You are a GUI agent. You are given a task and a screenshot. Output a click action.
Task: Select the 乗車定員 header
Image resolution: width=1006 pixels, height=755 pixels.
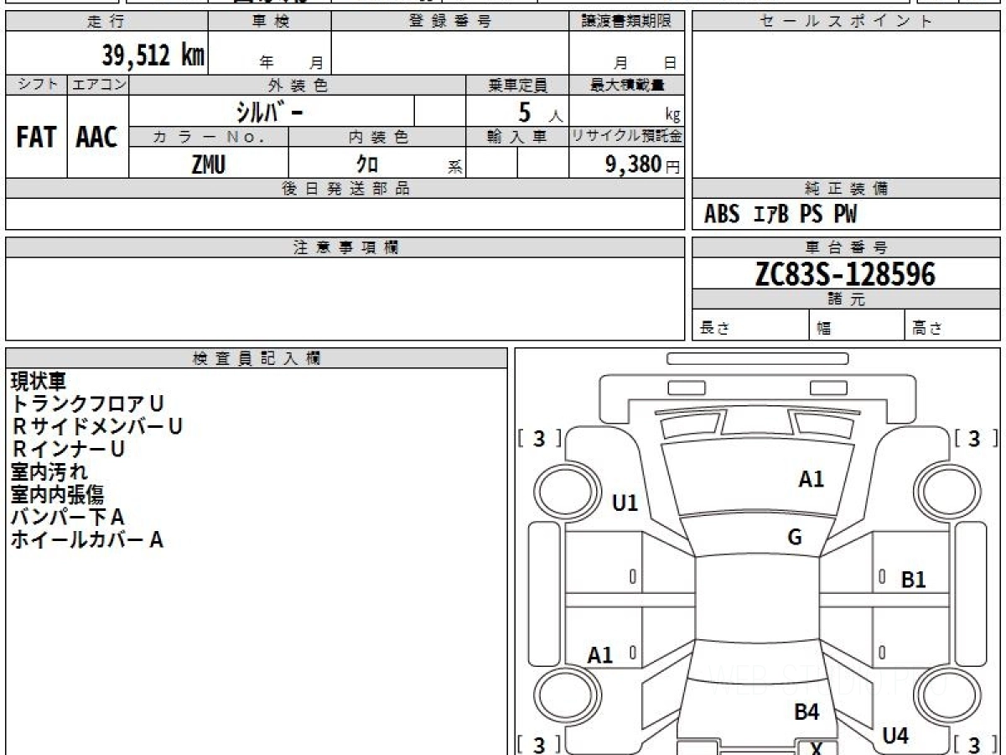click(517, 85)
